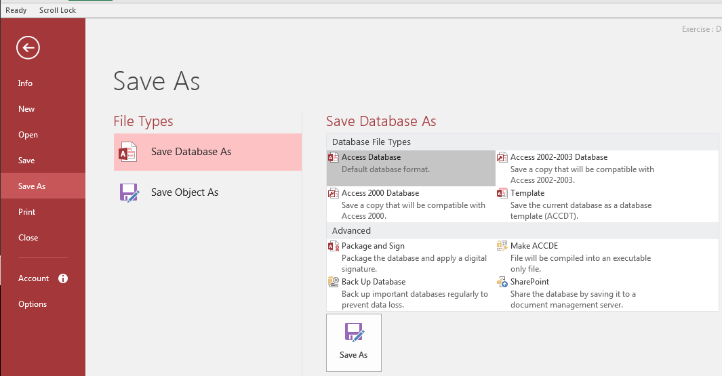Open the Info page in sidebar
The image size is (722, 376).
coord(43,83)
